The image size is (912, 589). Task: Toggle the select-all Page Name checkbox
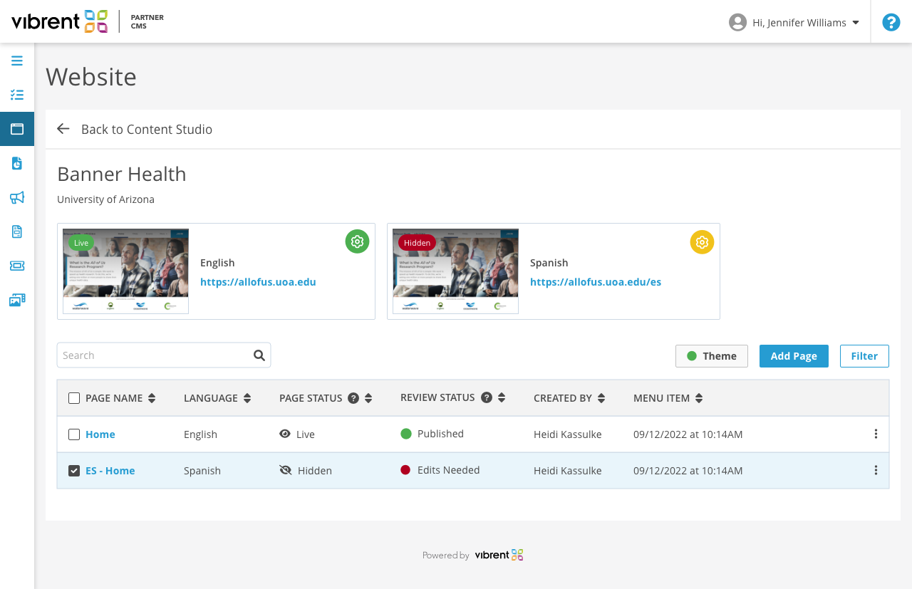click(x=74, y=398)
